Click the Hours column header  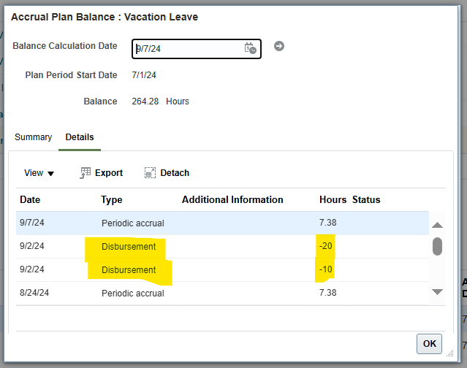tap(333, 199)
